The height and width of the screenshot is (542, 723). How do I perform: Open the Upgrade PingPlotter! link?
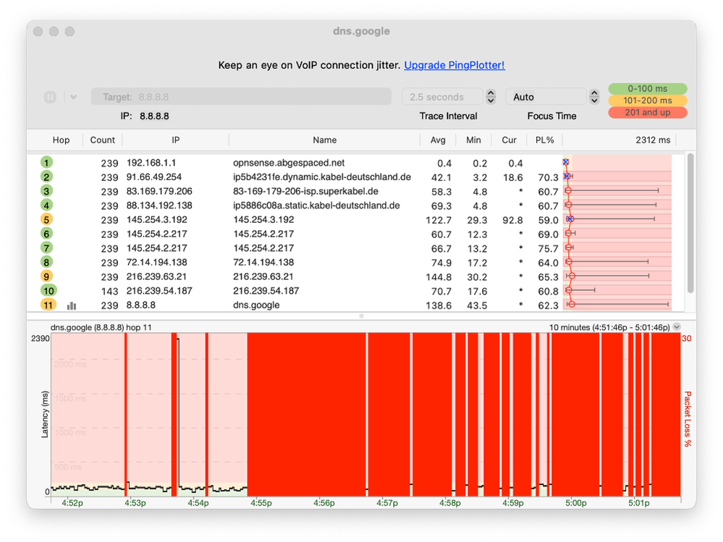coord(454,65)
